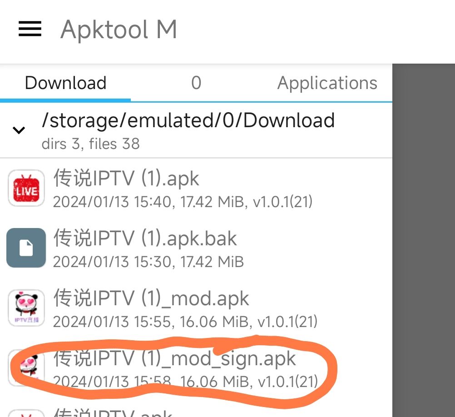Select the 传说IPTV (1).apk.bak file name
Screen dimensions: 455x417
click(x=145, y=238)
